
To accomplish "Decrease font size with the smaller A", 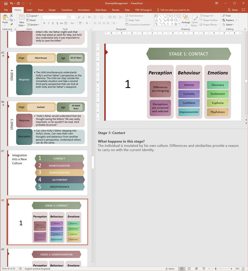I will coord(83,17).
